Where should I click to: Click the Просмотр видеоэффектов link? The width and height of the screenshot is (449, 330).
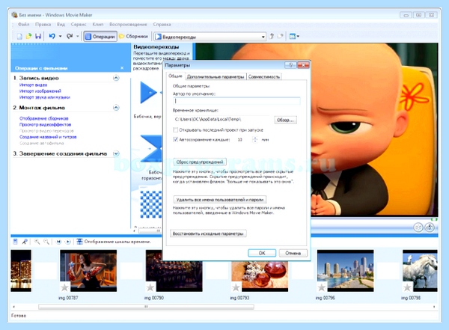(45, 125)
